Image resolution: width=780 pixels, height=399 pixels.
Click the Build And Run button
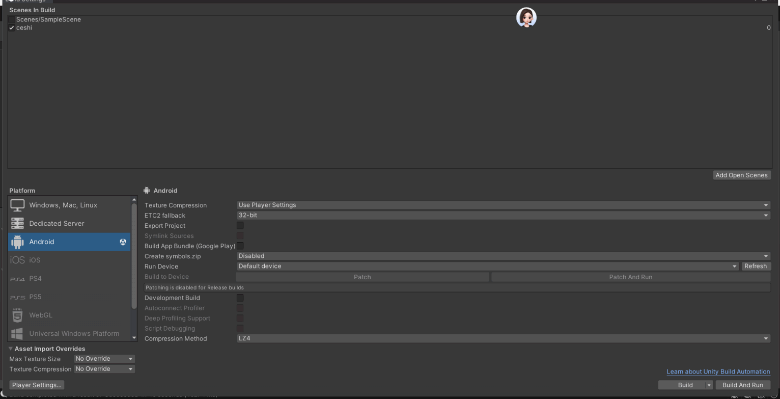tap(743, 385)
